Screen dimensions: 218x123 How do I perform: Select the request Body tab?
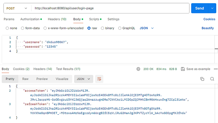click(78, 19)
